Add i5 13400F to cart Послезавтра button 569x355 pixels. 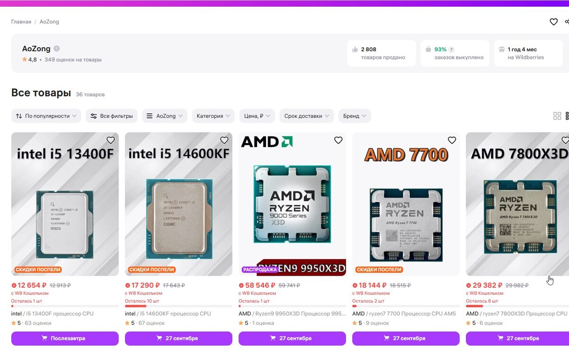65,338
